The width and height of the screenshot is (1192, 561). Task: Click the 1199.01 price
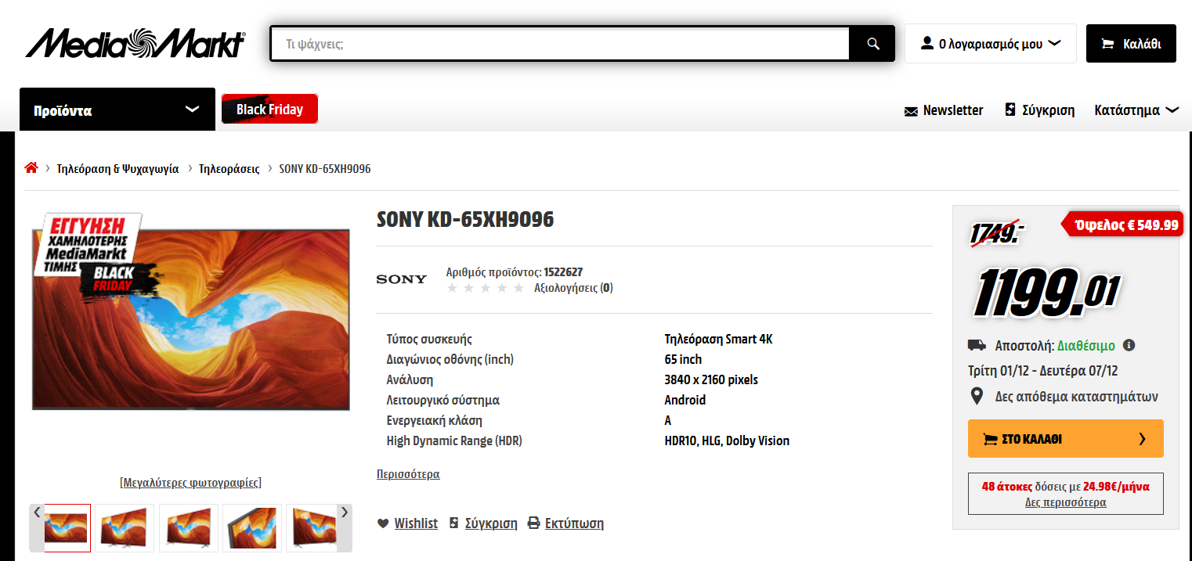[x=1046, y=294]
